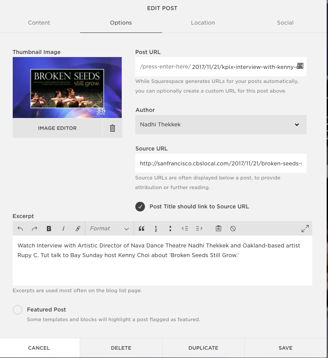Switch to the Location tab
The height and width of the screenshot is (358, 328).
203,23
